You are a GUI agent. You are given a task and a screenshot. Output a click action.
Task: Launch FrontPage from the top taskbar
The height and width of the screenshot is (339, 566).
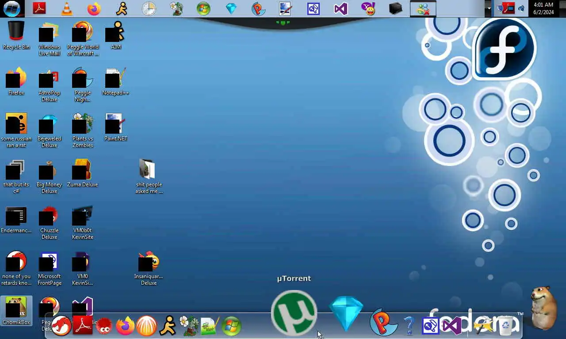click(x=314, y=8)
